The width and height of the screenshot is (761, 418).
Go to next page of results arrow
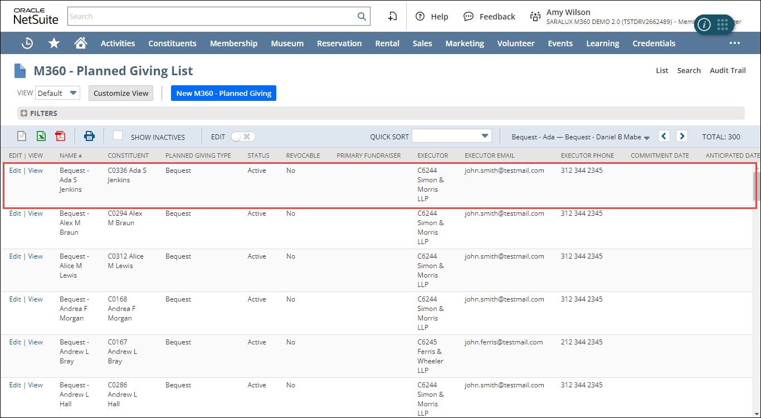click(682, 136)
